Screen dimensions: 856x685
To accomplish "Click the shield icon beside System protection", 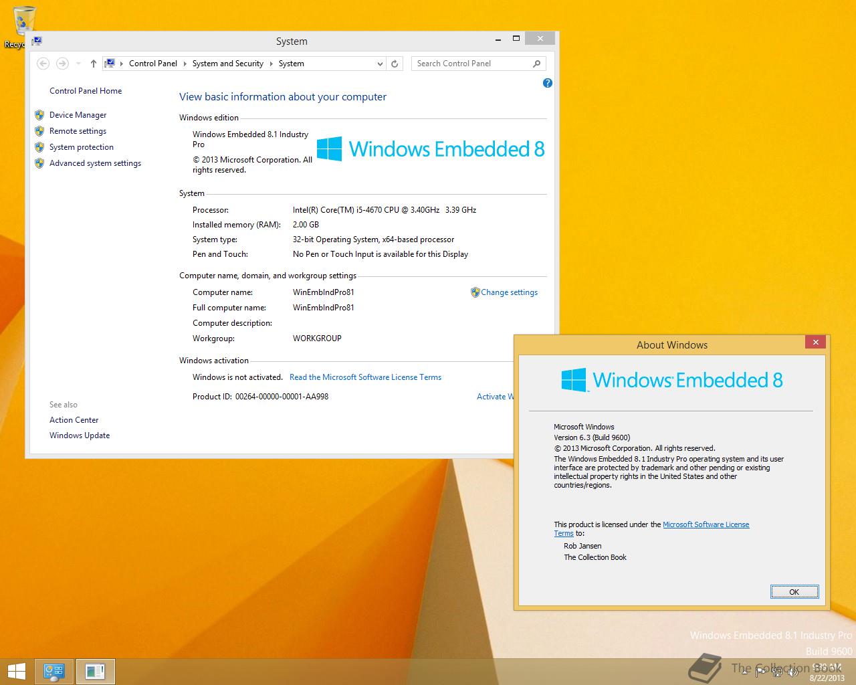I will [39, 147].
